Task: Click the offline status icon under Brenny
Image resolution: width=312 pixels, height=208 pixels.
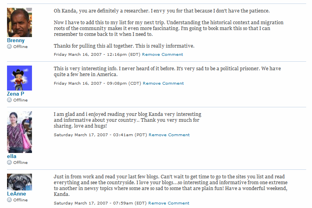Action: click(x=9, y=46)
